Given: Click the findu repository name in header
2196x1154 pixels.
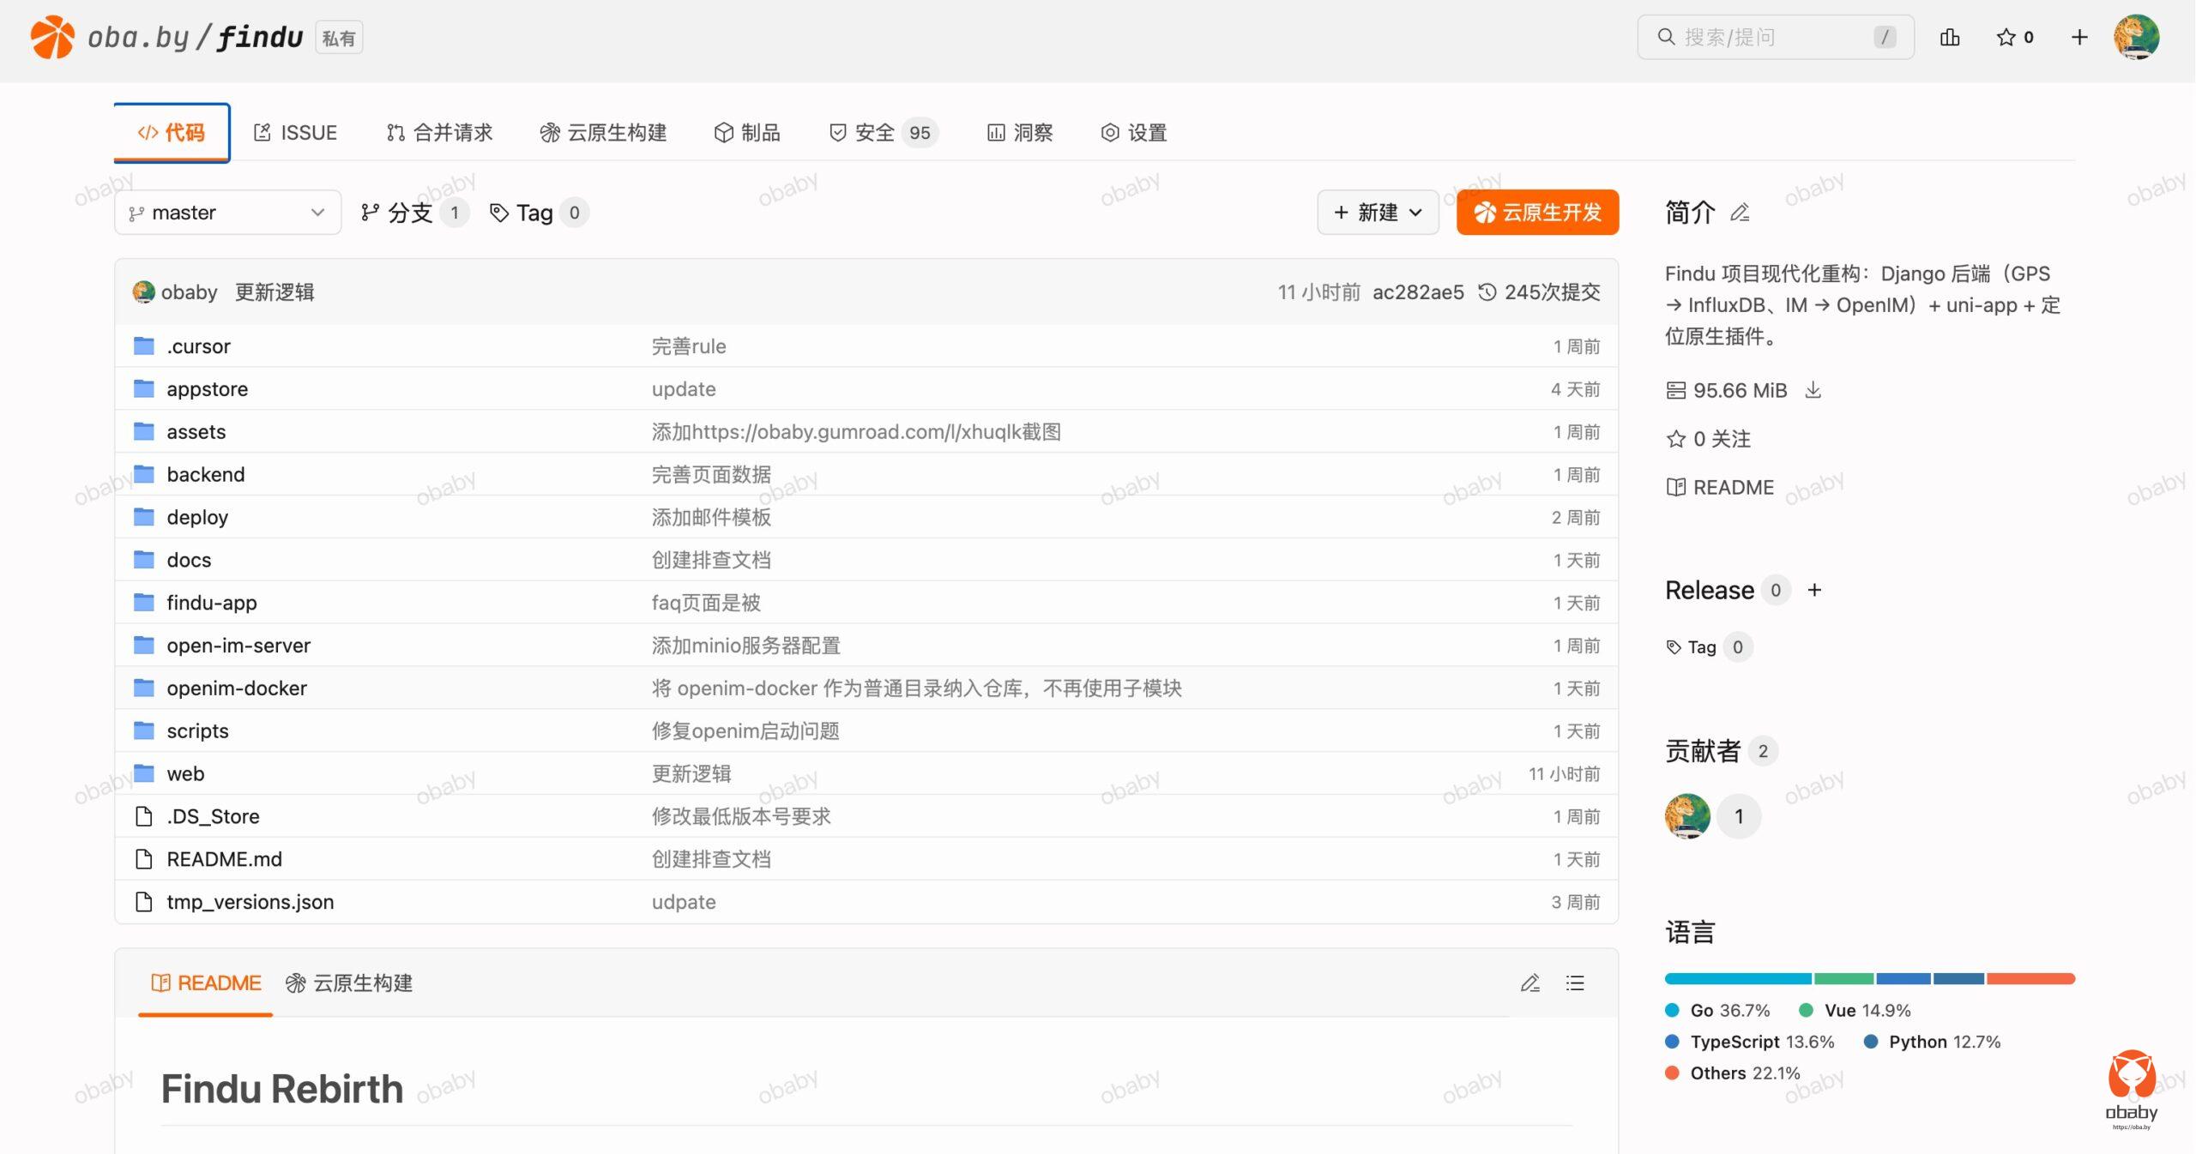Looking at the screenshot, I should tap(260, 38).
